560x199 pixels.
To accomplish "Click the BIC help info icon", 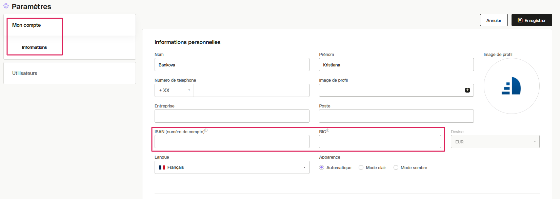I will click(327, 130).
